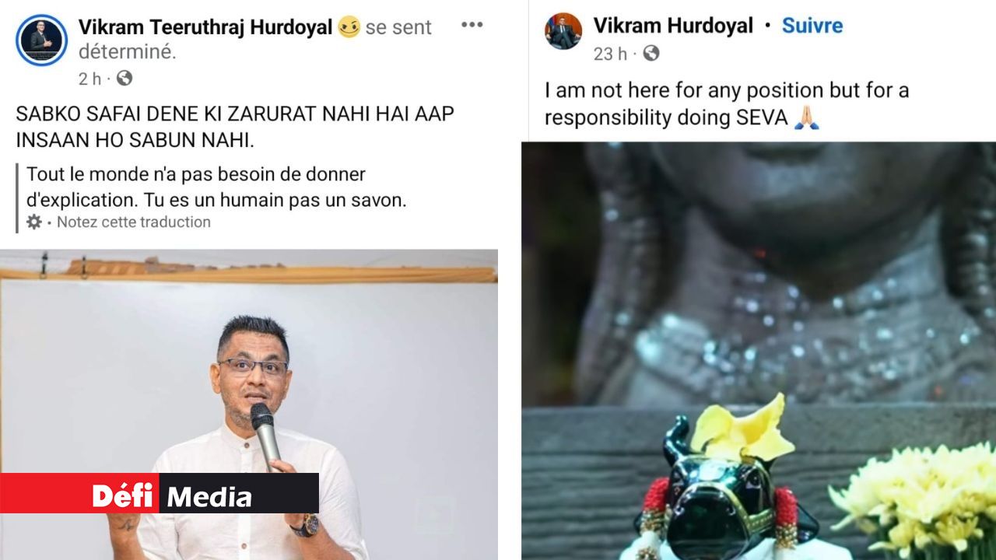Click the SABKO SAFAI DENE post text
The height and width of the screenshot is (560, 996).
pos(235,128)
